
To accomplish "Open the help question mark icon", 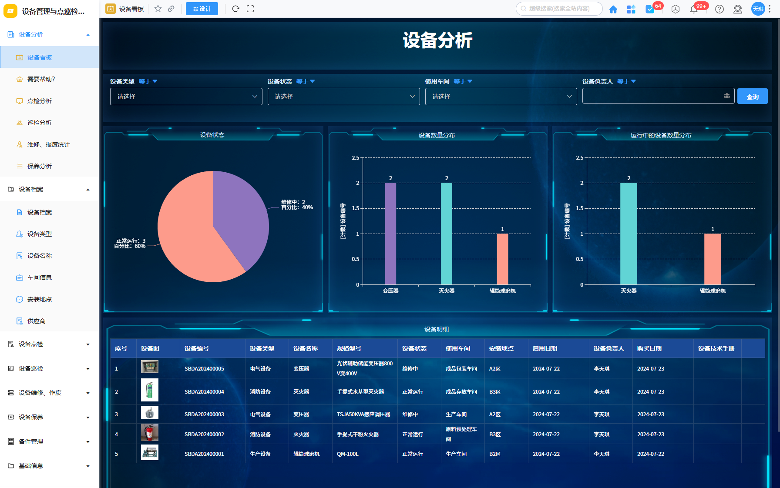I will click(719, 9).
